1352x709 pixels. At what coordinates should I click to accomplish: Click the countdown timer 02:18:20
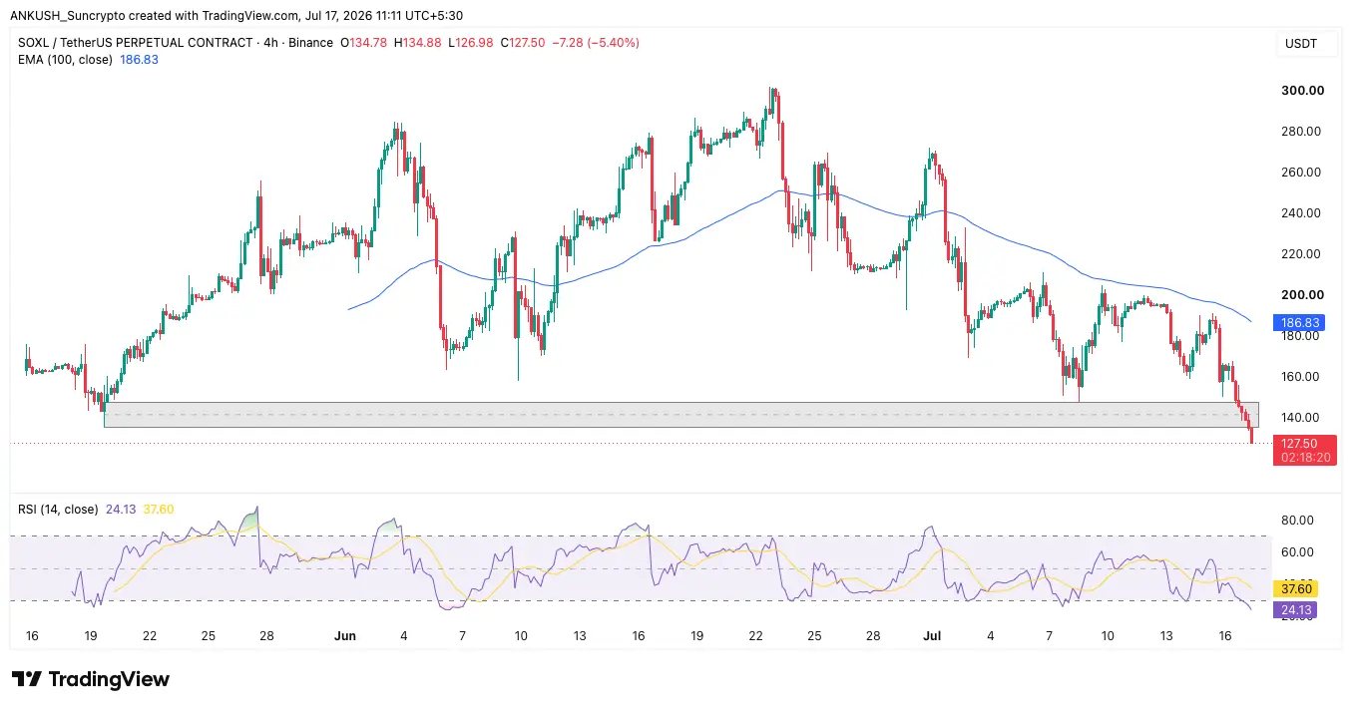click(x=1306, y=458)
